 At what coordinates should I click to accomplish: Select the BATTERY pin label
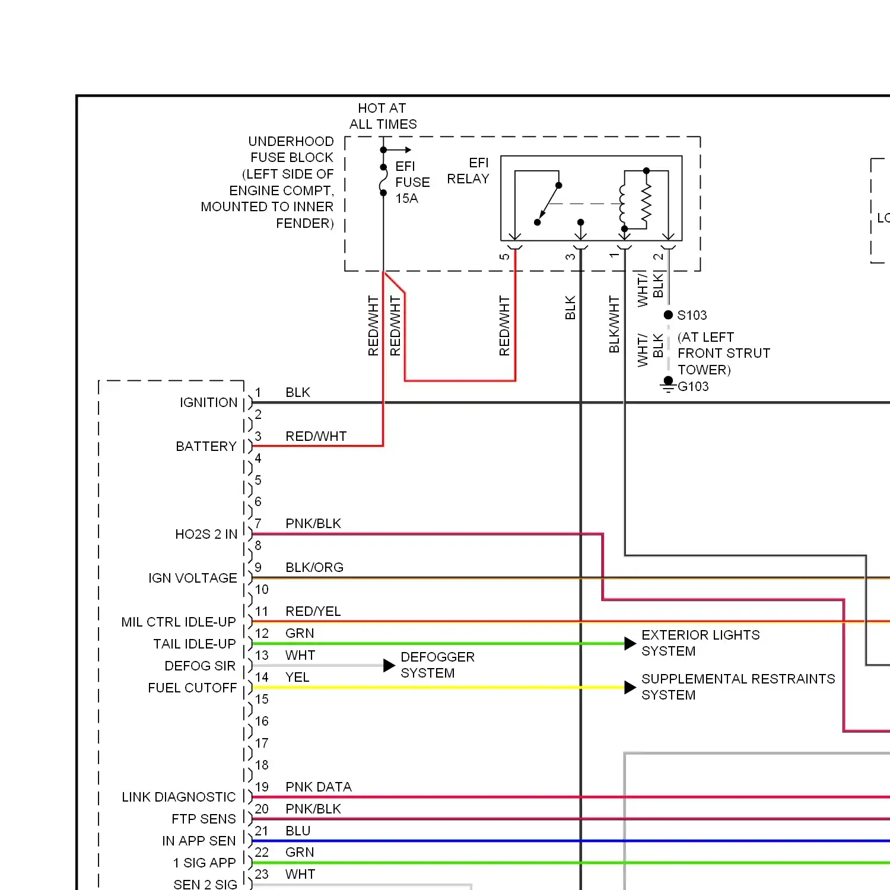(206, 446)
